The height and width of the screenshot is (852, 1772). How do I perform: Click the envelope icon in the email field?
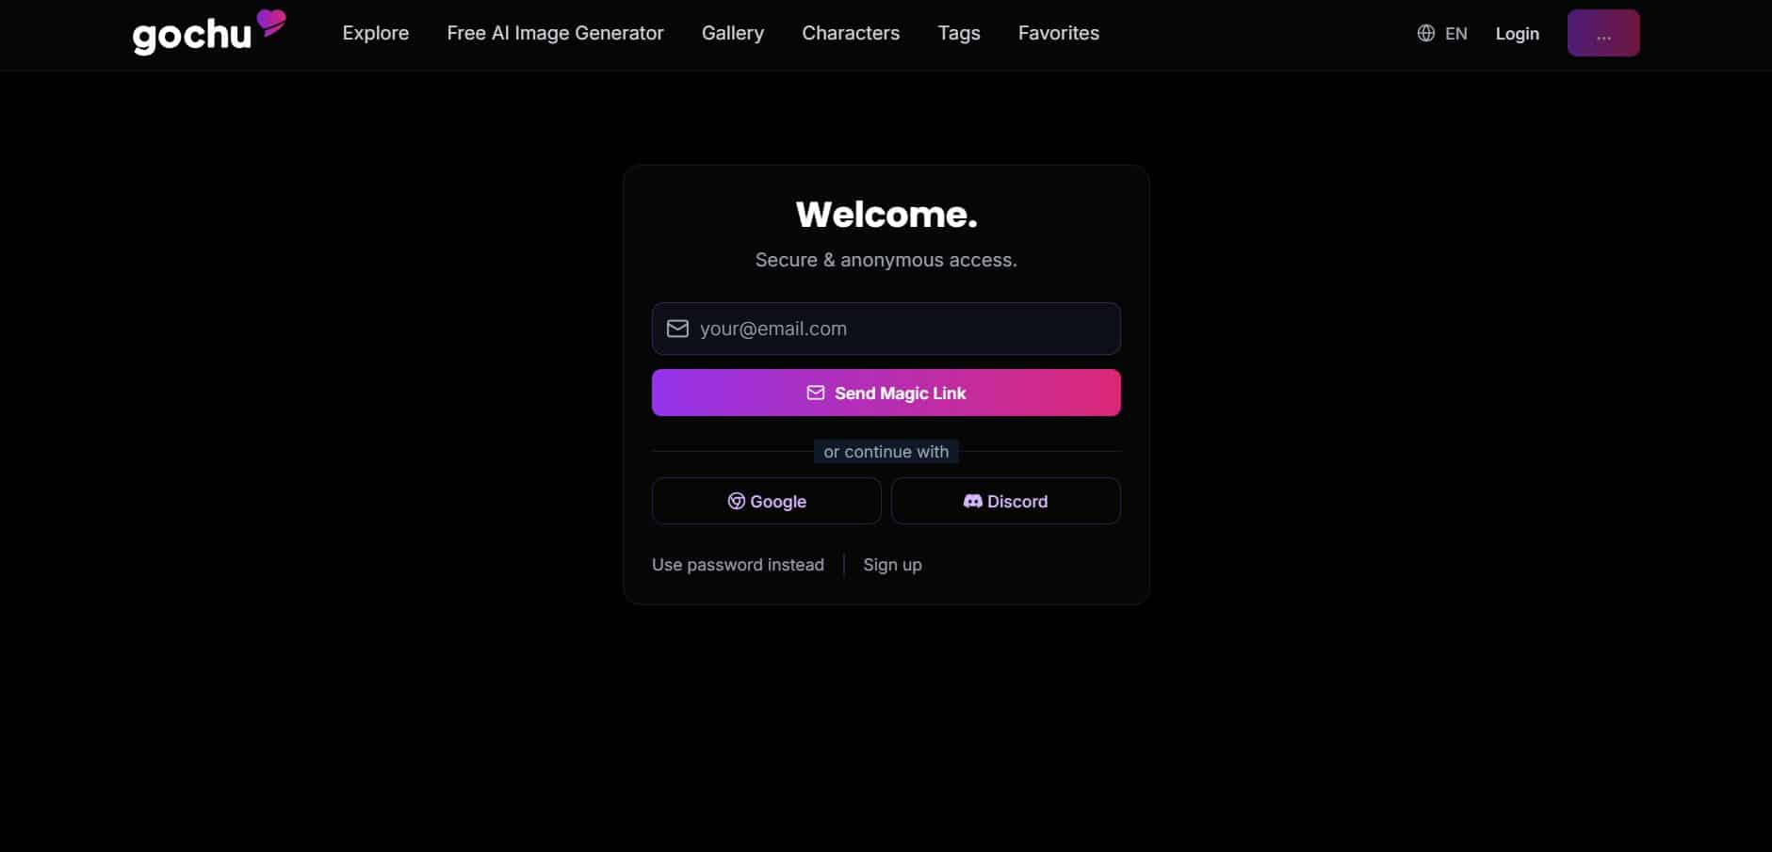(x=677, y=329)
